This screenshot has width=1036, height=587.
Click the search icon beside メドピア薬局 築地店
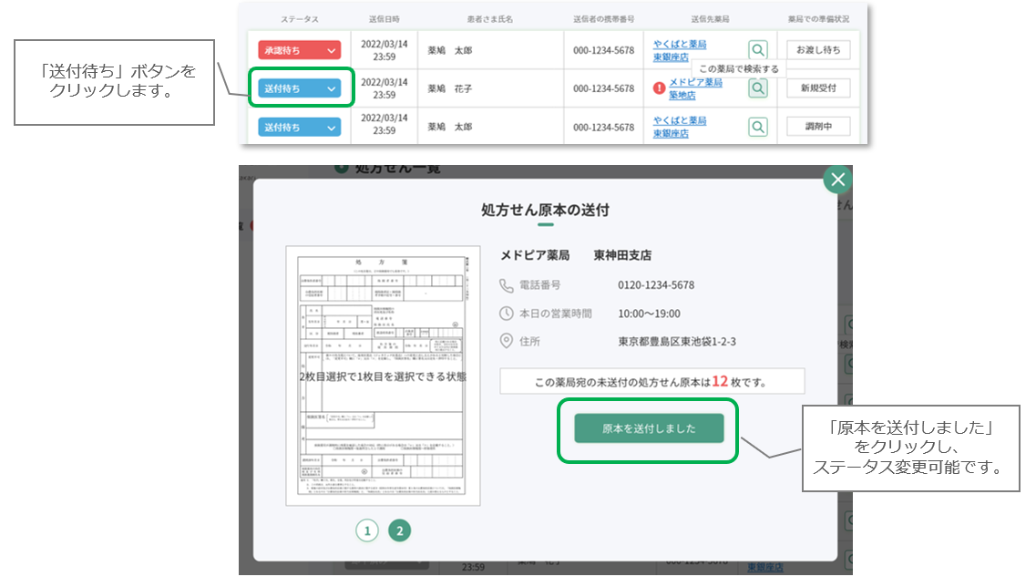click(x=758, y=88)
